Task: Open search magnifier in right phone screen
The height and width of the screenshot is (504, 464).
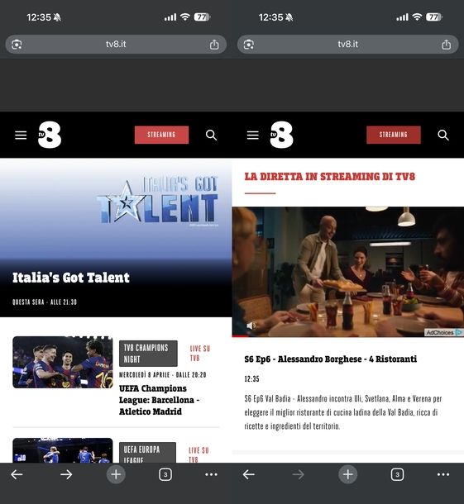Action: tap(443, 135)
